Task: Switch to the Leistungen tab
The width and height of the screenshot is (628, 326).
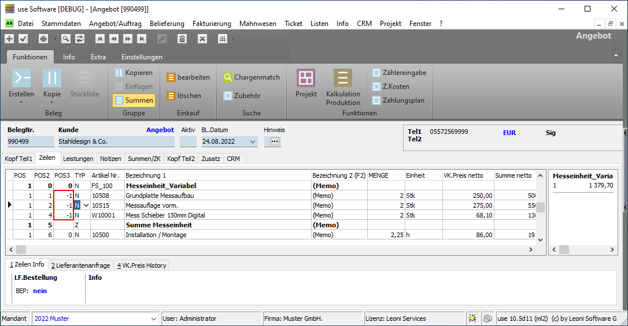Action: tap(78, 158)
